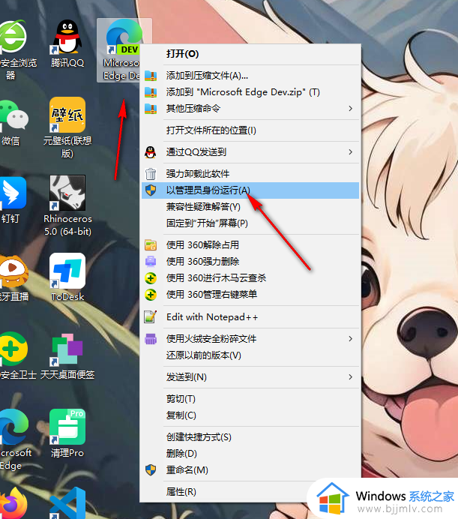
Task: Choose 固定到"开始"屏幕(P)
Action: [250, 223]
